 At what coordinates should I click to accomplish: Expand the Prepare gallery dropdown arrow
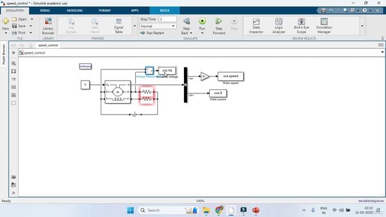pyautogui.click(x=134, y=26)
